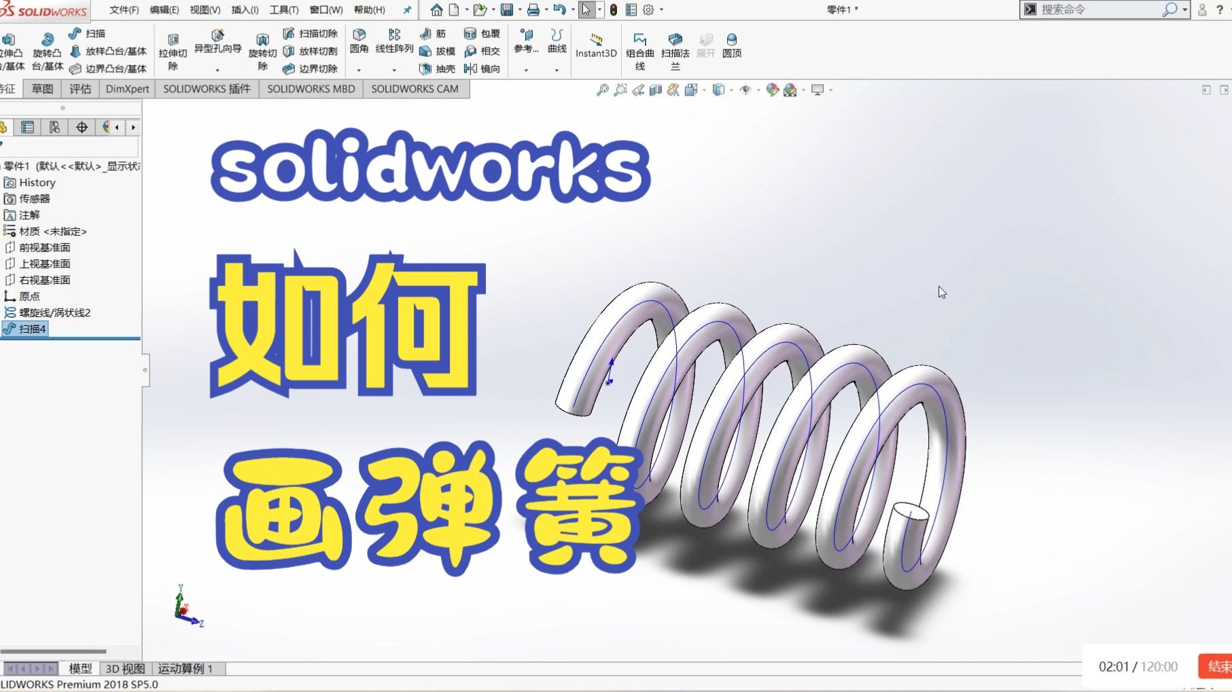Open View orientation dropdown arrow
The image size is (1232, 692).
[703, 90]
